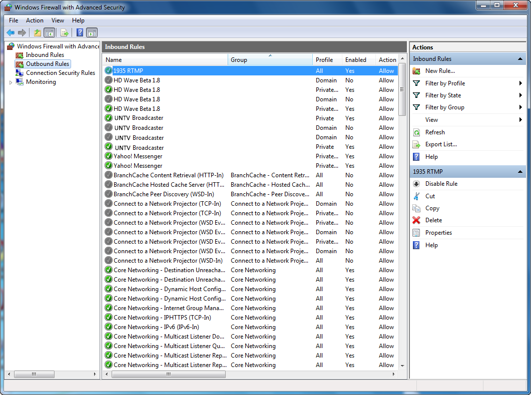The height and width of the screenshot is (395, 531).
Task: Click the green Refresh icon
Action: tap(416, 132)
